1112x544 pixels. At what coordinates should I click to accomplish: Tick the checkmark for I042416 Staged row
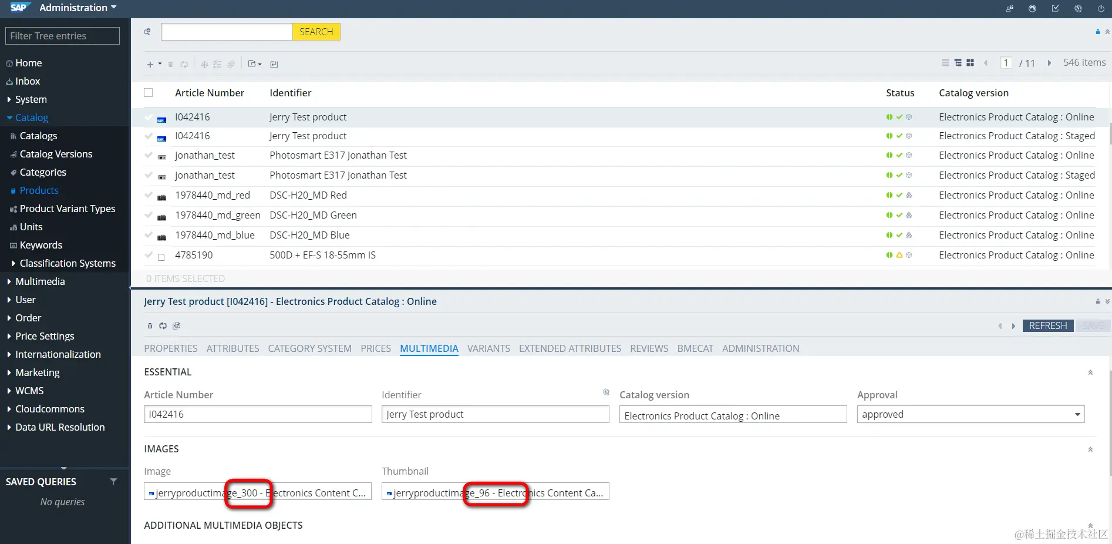149,136
